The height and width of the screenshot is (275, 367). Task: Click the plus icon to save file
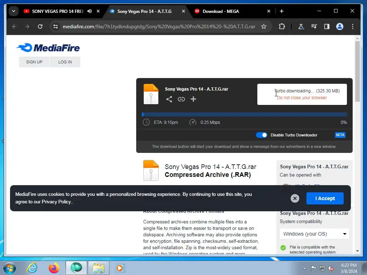193,99
